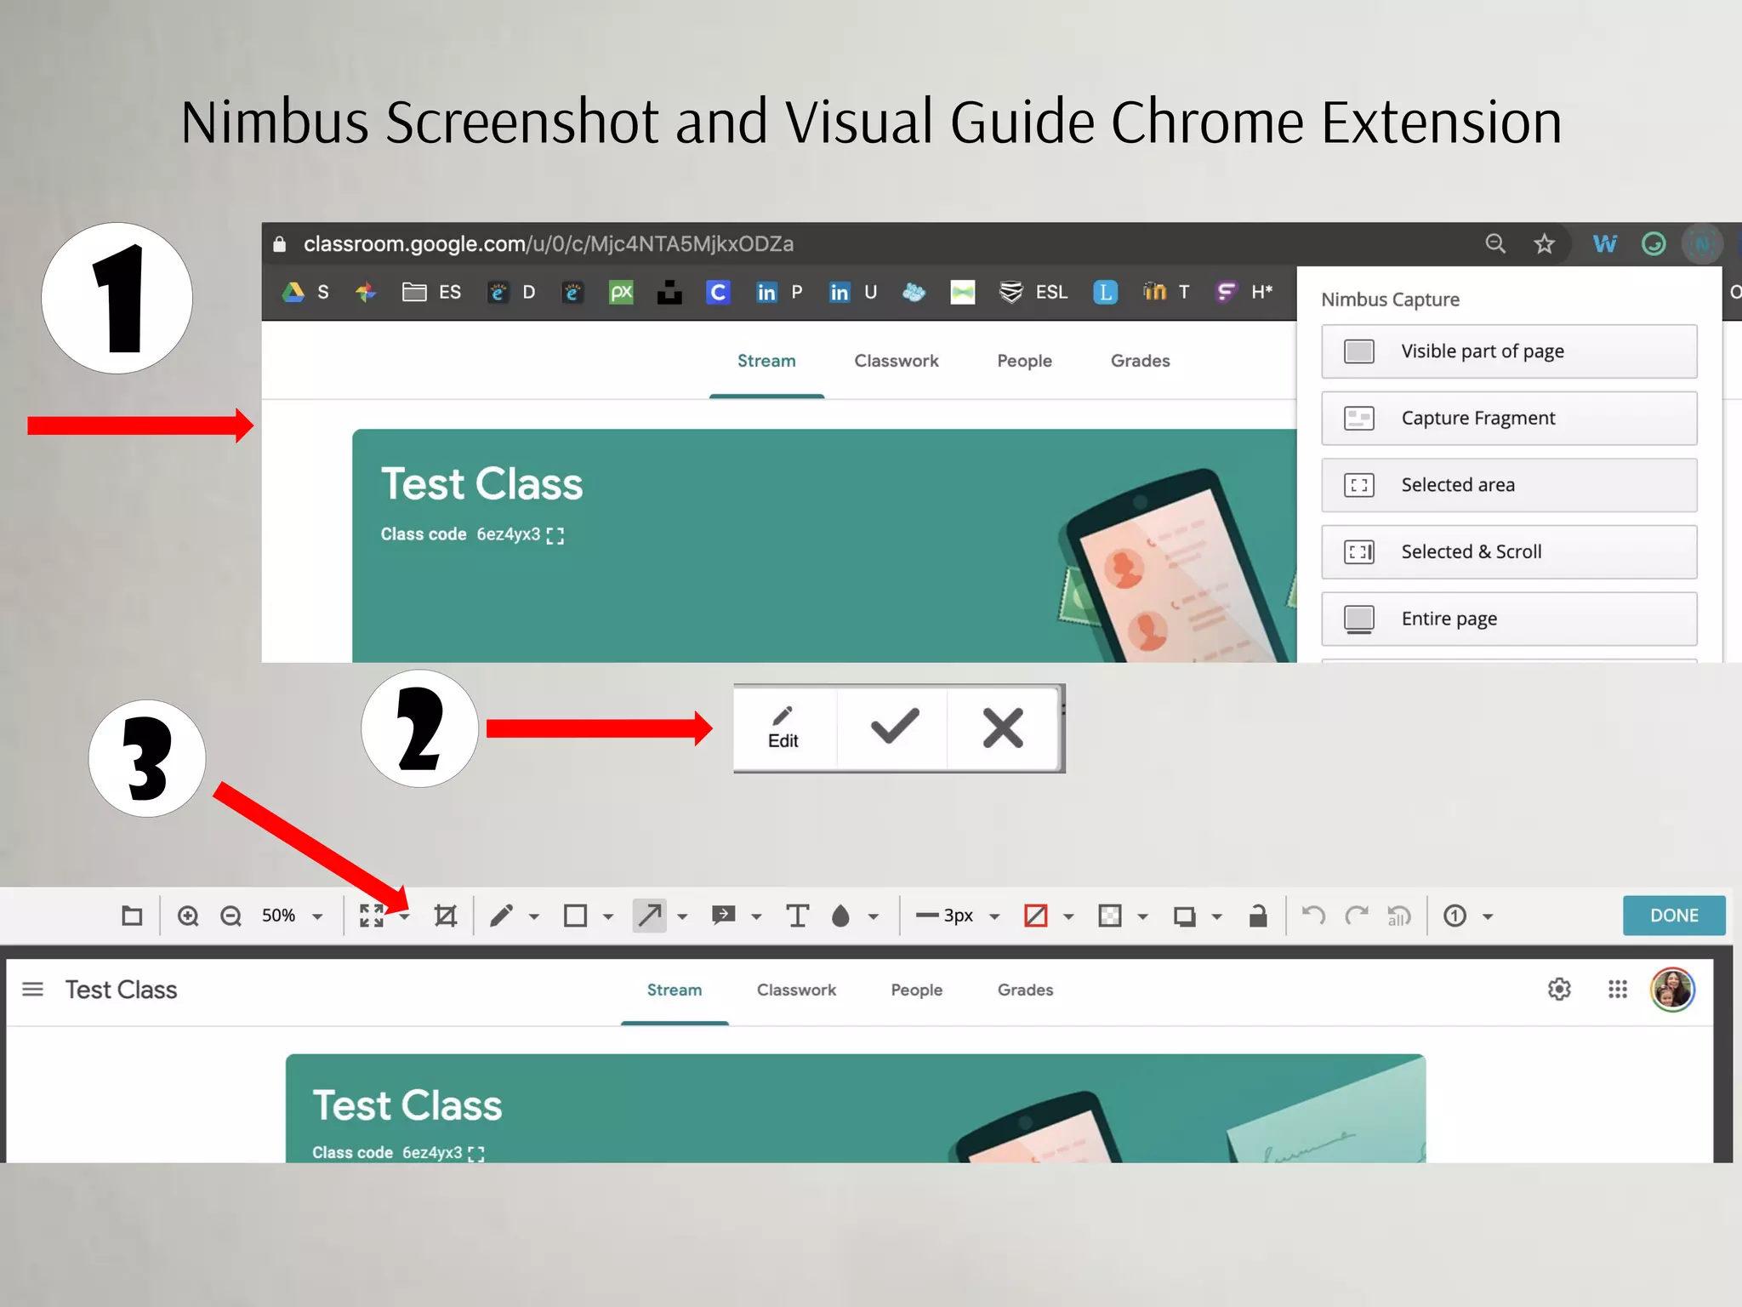Click the zoom magnifier in address bar
The height and width of the screenshot is (1307, 1742).
pos(1495,244)
